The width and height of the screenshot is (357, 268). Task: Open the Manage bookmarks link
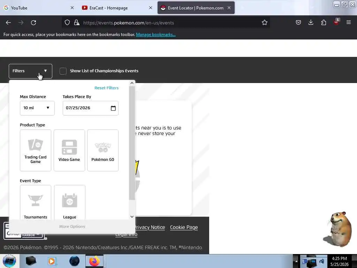156,35
